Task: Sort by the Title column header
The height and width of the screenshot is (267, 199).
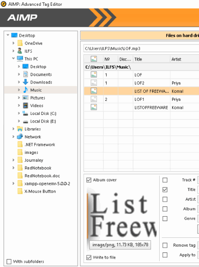Action: [x=152, y=59]
